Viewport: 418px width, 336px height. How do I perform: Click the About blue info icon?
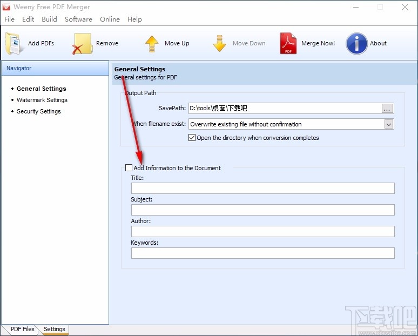pyautogui.click(x=356, y=43)
